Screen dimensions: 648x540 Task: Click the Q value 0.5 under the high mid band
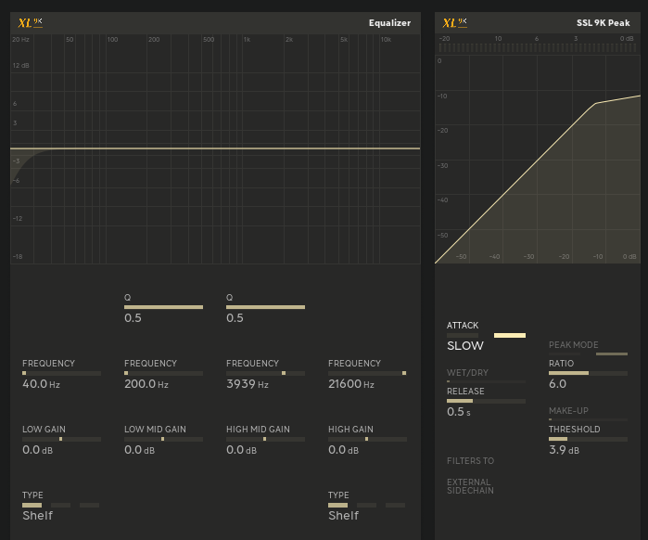pos(235,318)
